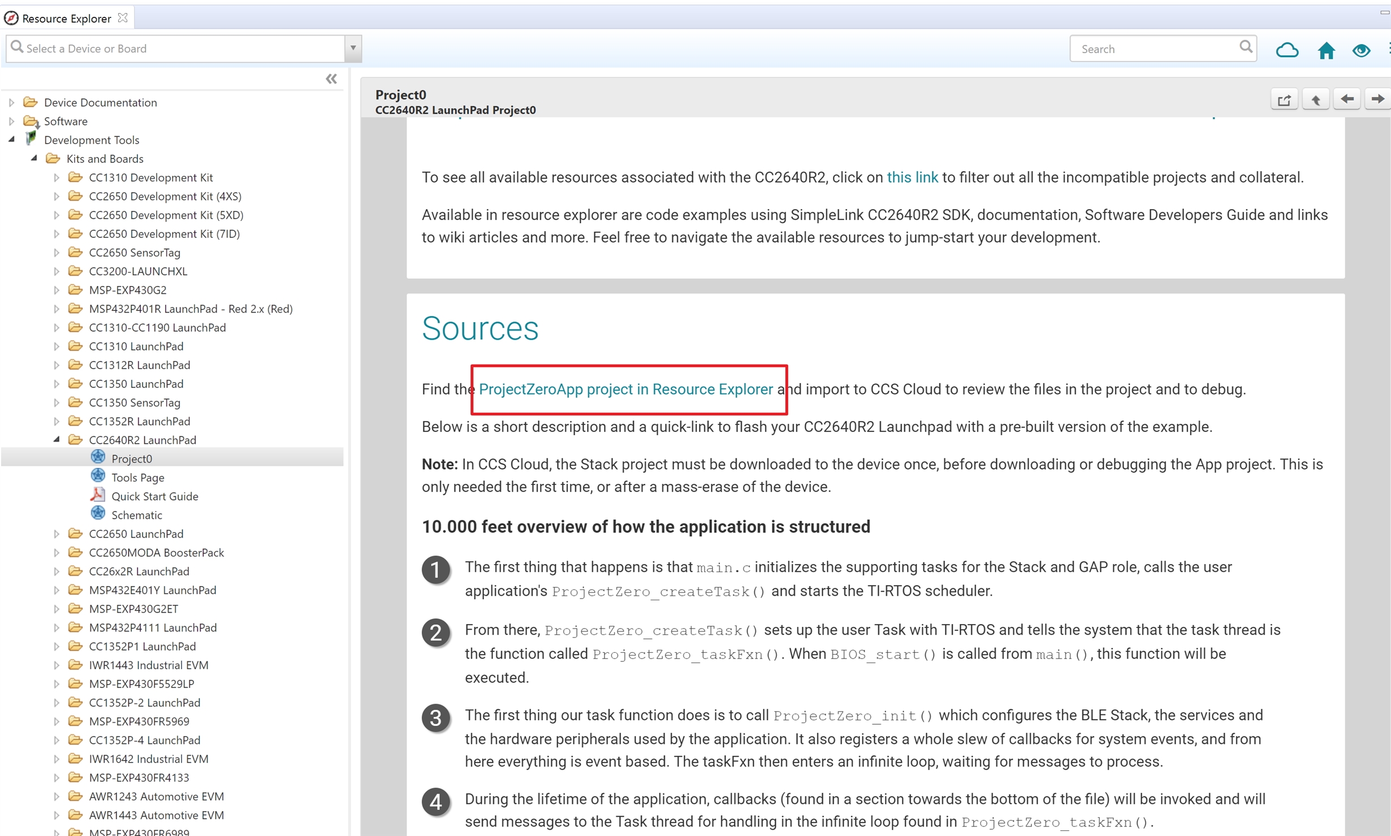
Task: Click the Quick Start Guide PDF icon
Action: [98, 494]
